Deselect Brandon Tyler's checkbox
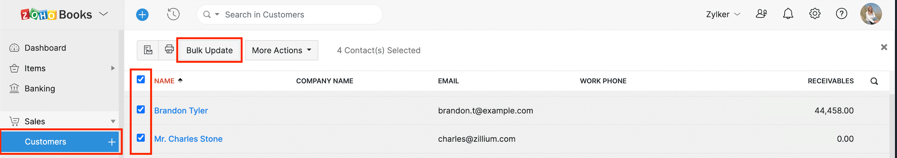897x158 pixels. [x=141, y=110]
